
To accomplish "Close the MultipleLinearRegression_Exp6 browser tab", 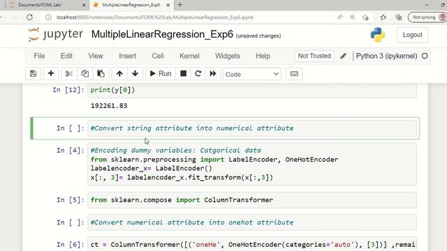I will pos(168,5).
